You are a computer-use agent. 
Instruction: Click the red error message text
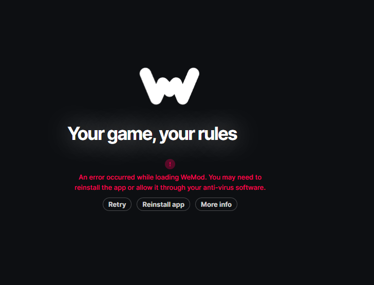[170, 182]
